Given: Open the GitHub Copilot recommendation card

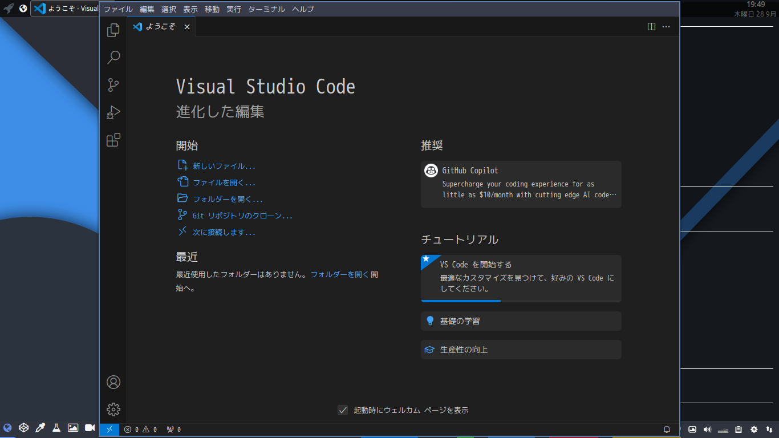Looking at the screenshot, I should click(521, 184).
